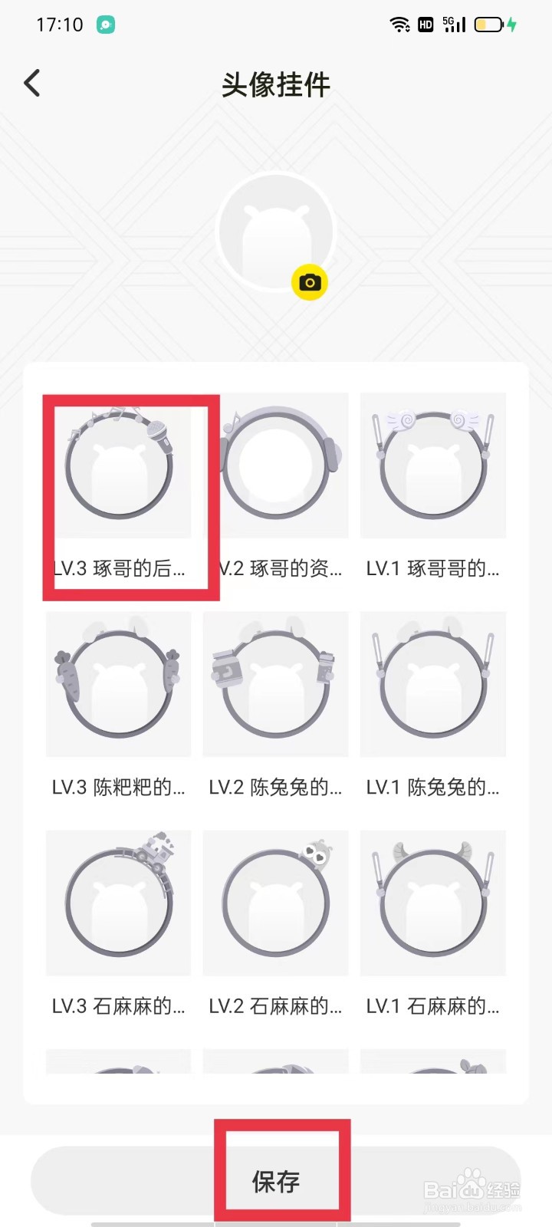The width and height of the screenshot is (552, 1227).
Task: Select the LV.3 琢哥 microphone frame
Action: pos(119,465)
